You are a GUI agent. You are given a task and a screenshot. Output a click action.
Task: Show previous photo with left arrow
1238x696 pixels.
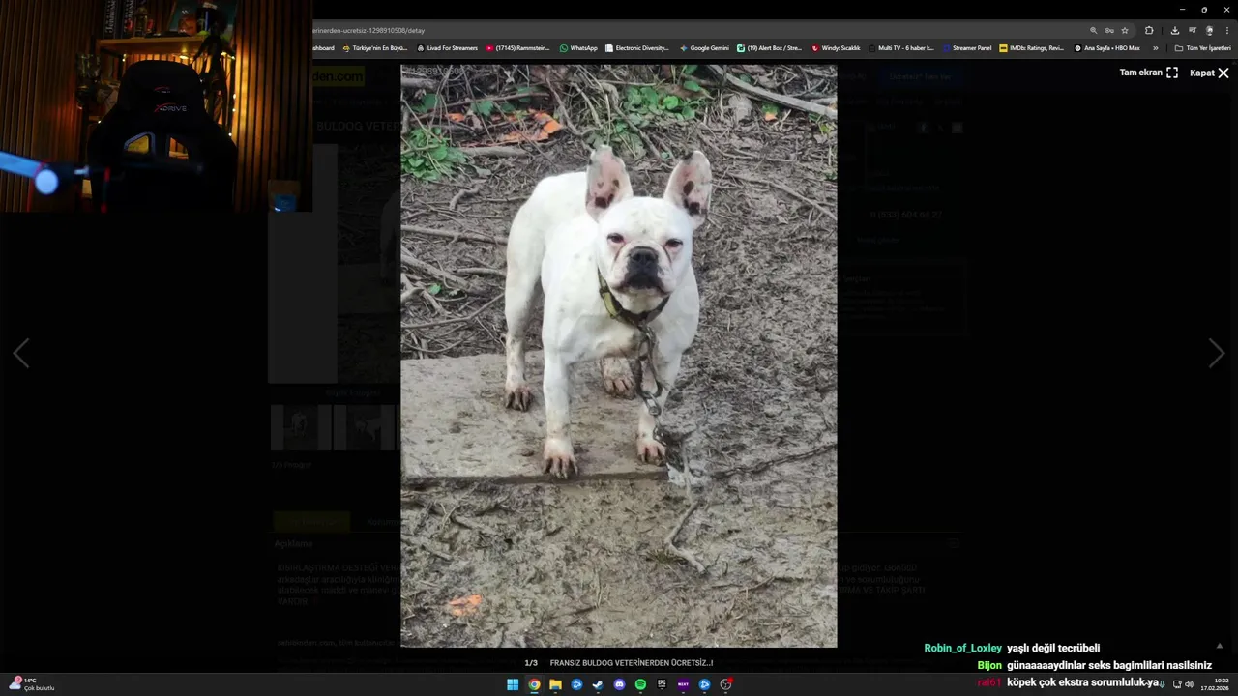[21, 354]
